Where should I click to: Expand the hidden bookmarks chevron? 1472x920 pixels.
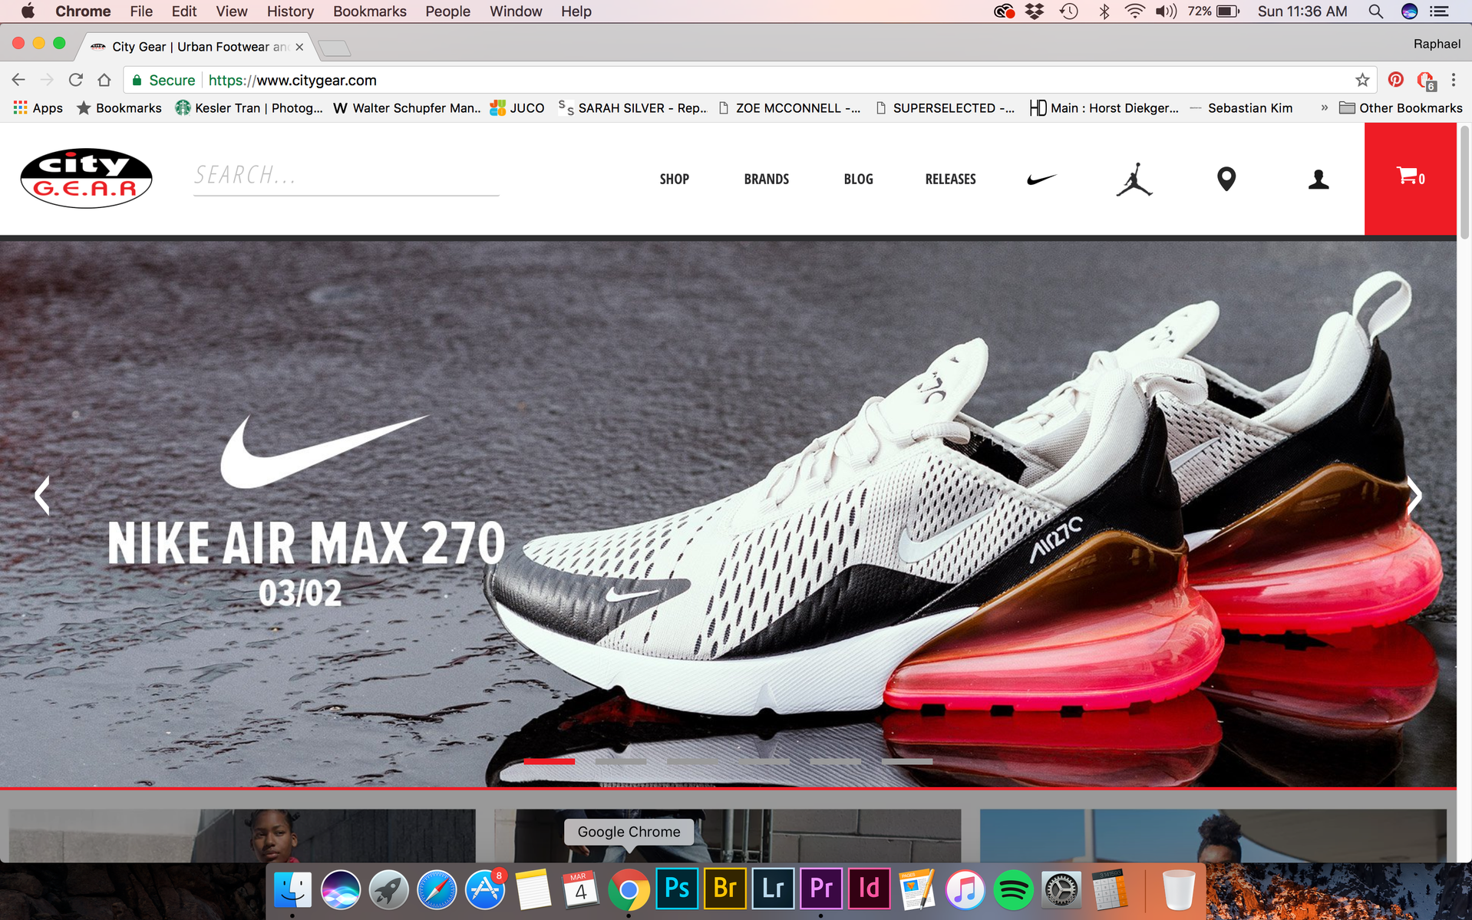[x=1324, y=108]
